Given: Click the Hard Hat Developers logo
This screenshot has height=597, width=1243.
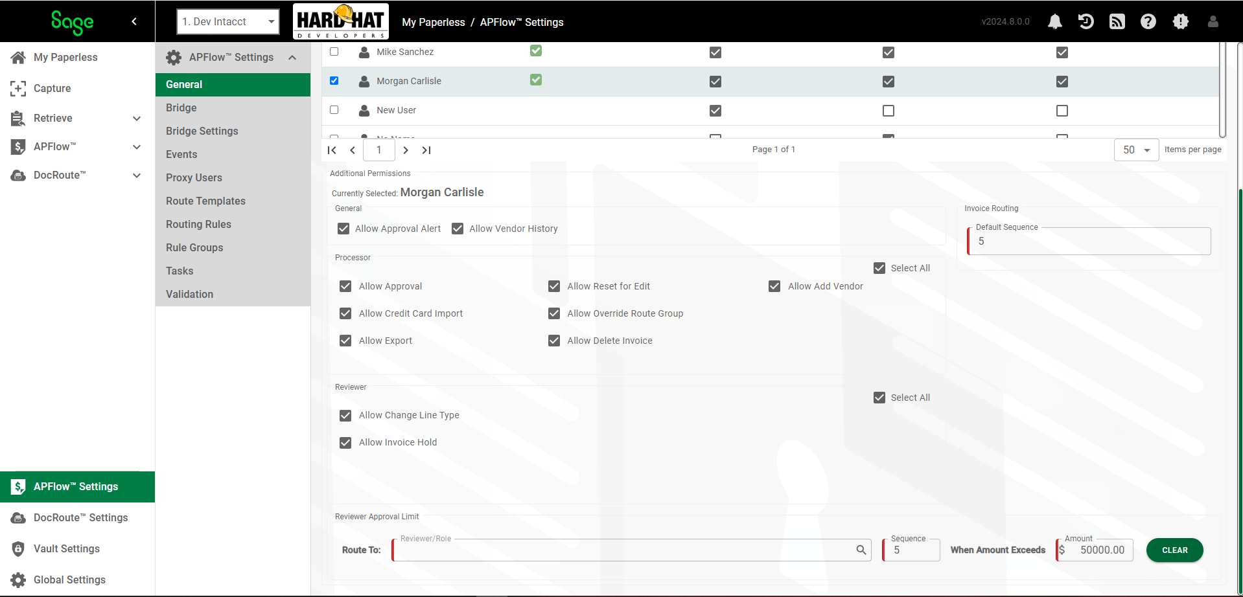Looking at the screenshot, I should pos(341,21).
